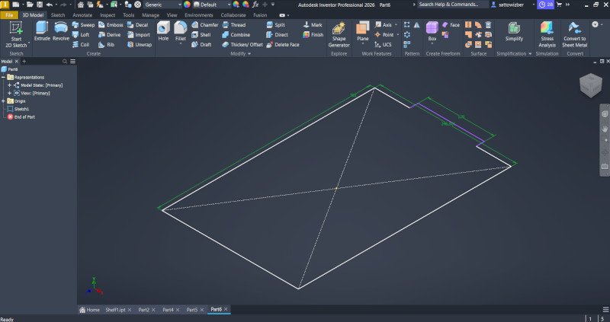This screenshot has width=610, height=322.
Task: Activate the Coil tool
Action: [x=81, y=44]
